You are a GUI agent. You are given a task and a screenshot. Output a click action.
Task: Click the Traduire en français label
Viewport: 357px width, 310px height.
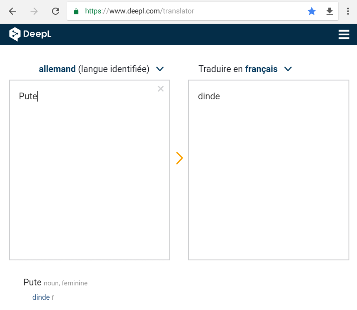click(x=238, y=69)
